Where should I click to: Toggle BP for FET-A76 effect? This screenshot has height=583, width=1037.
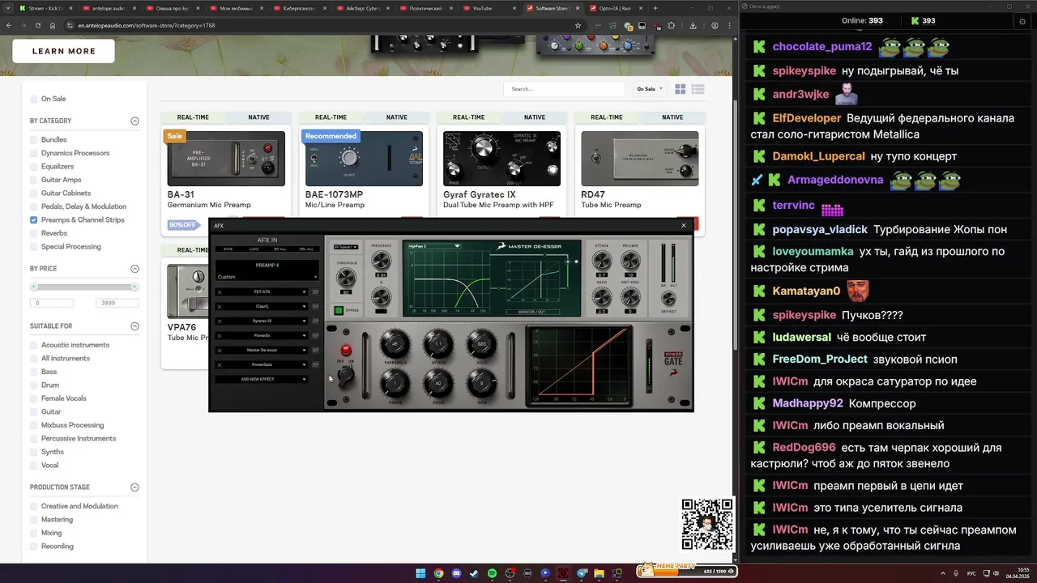point(315,291)
